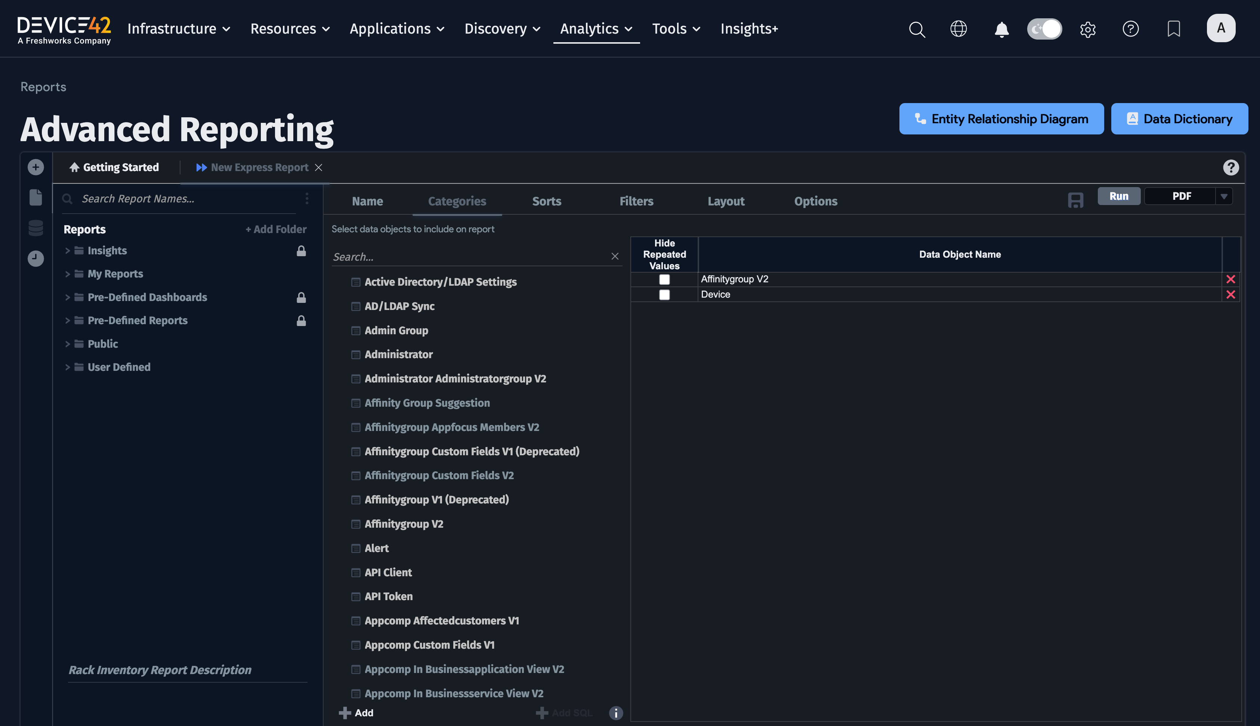The image size is (1260, 726).
Task: Expand the Public folder
Action: point(67,344)
